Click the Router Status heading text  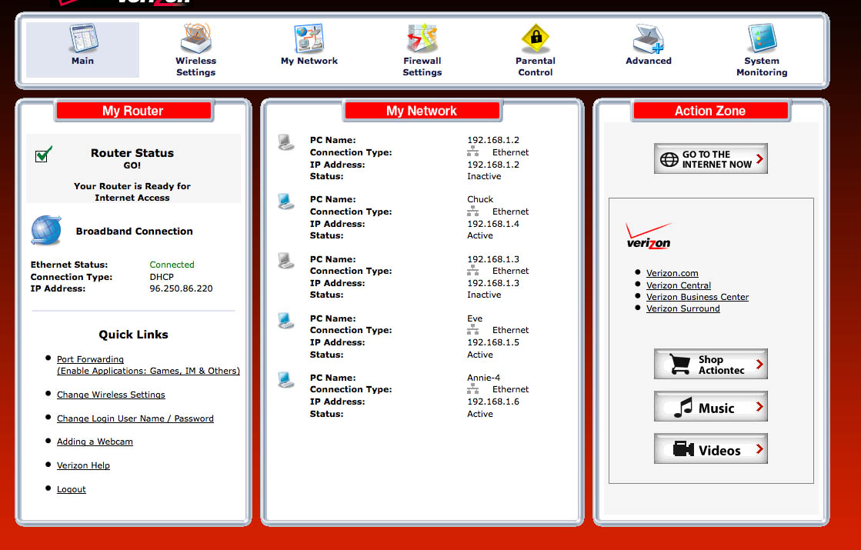pos(132,153)
